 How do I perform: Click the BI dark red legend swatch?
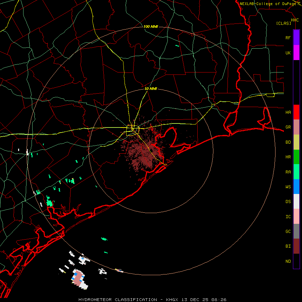(x=296, y=246)
